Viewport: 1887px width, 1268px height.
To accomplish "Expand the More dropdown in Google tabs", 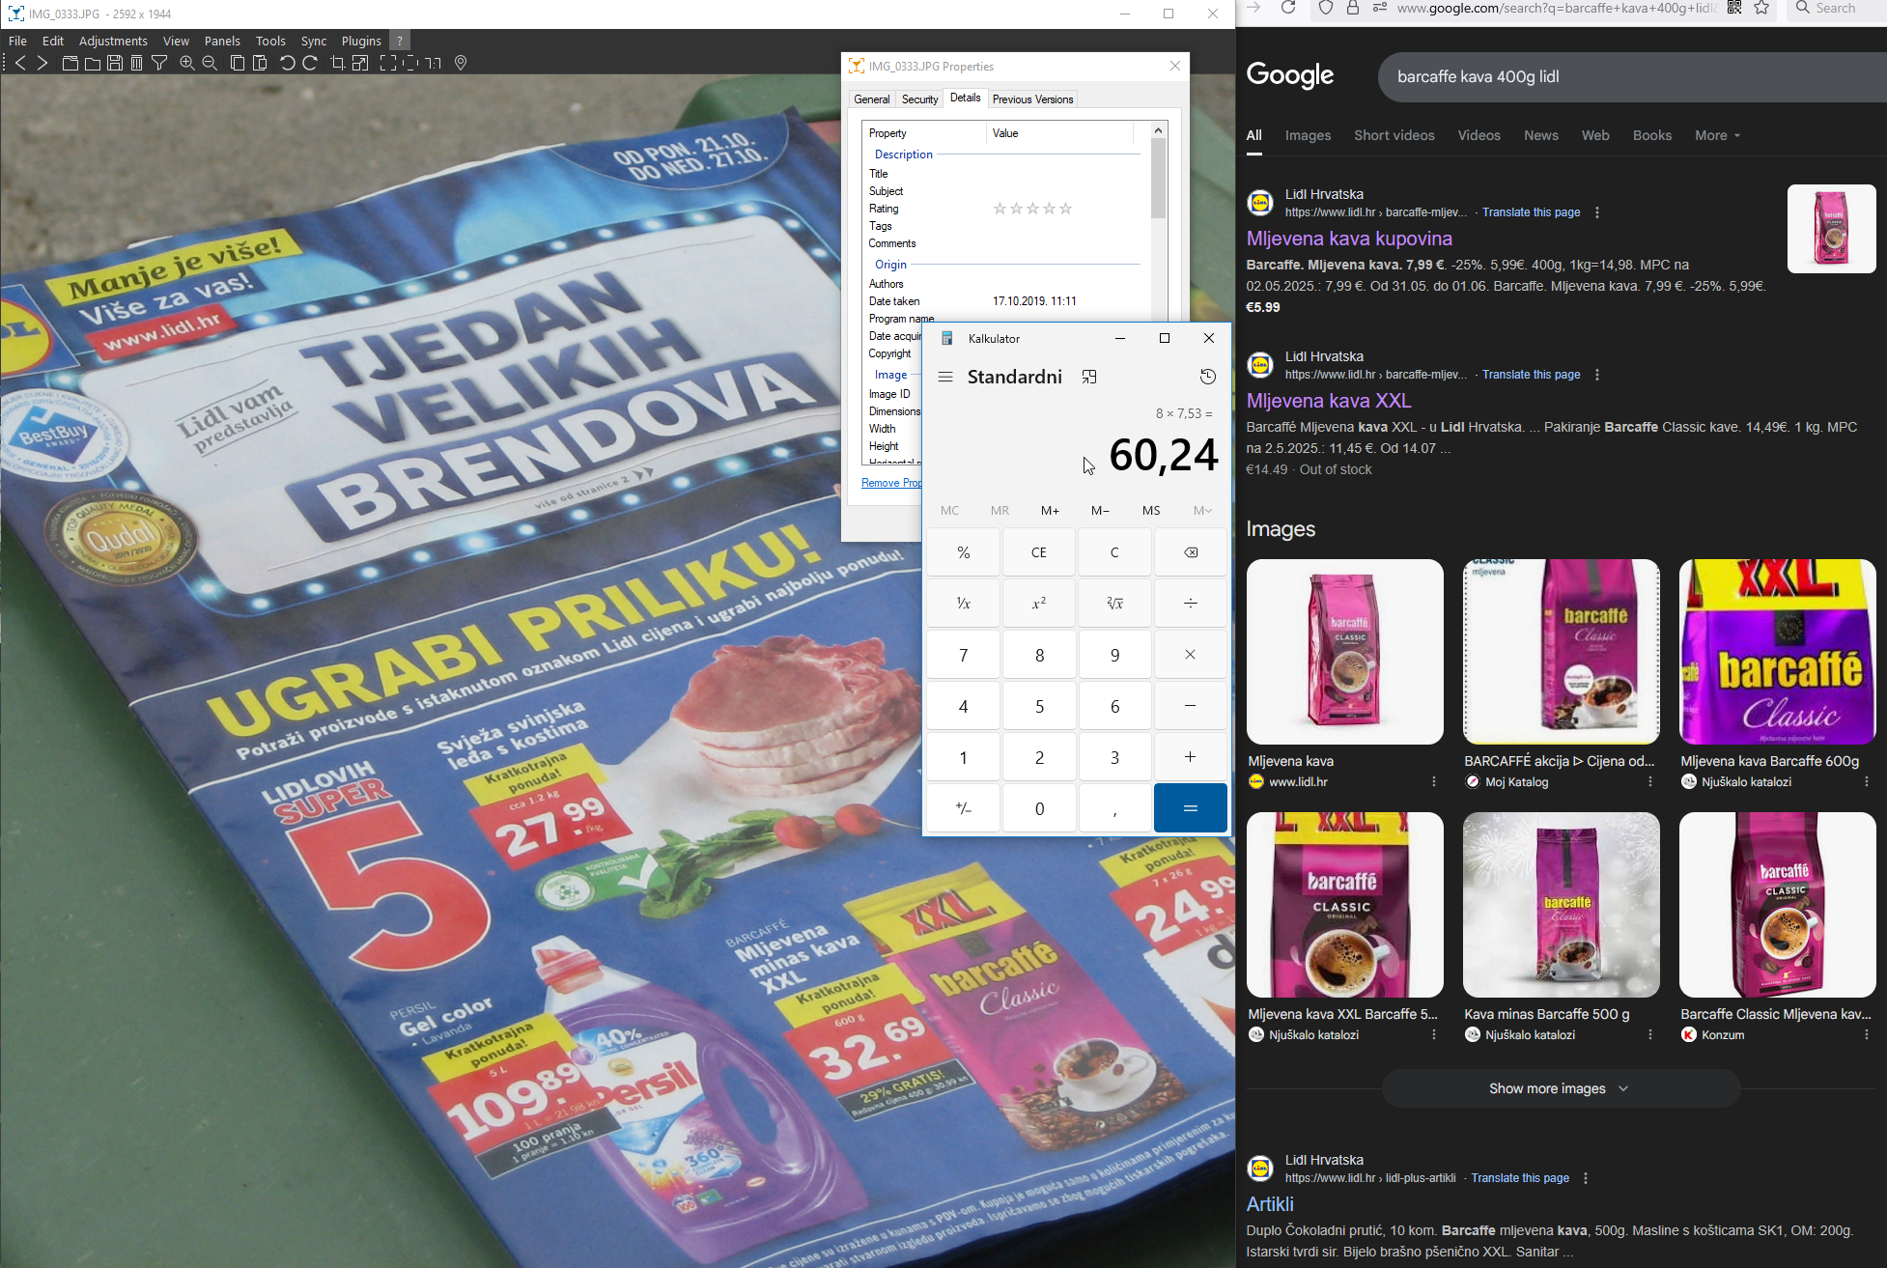I will point(1717,135).
